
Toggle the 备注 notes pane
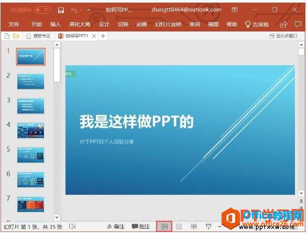[115, 227]
